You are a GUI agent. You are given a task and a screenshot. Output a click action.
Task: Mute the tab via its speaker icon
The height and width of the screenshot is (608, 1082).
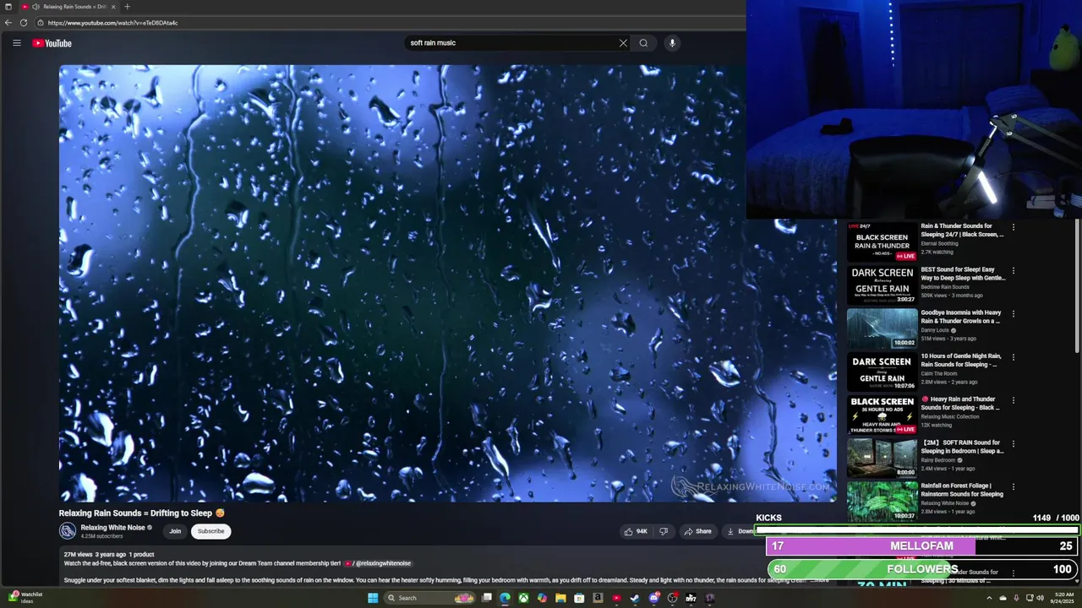(35, 7)
